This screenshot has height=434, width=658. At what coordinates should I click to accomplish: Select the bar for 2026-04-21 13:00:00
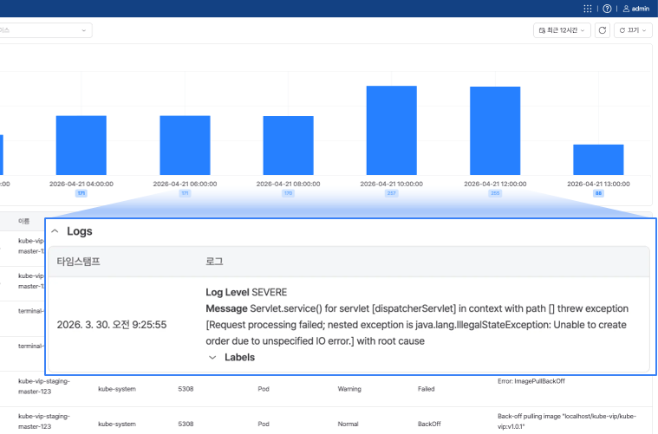pos(598,159)
